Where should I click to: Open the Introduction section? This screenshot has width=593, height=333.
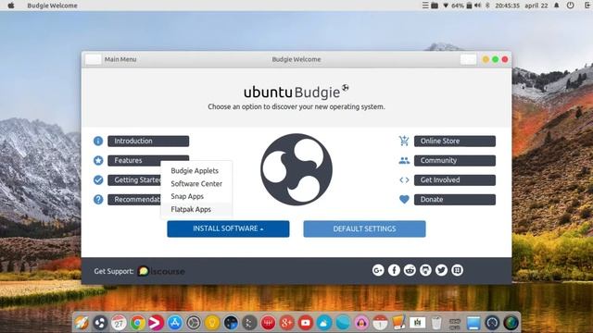[x=148, y=142]
